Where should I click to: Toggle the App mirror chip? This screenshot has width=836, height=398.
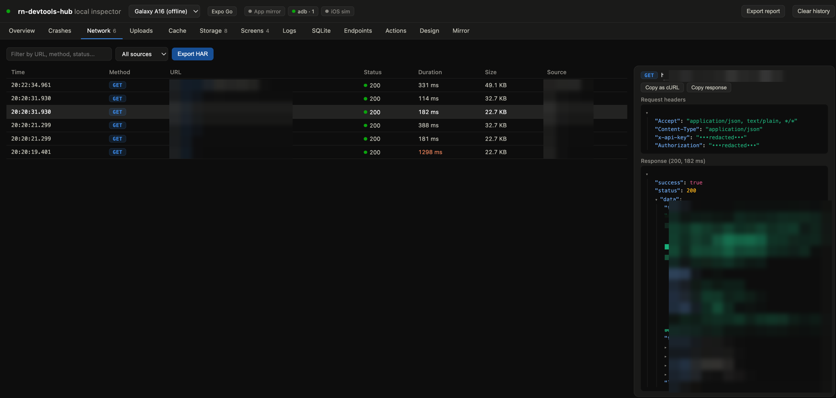[x=265, y=11]
